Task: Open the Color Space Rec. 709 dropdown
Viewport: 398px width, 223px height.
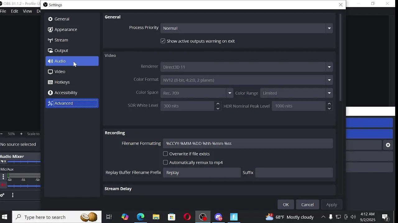Action: 197,93
